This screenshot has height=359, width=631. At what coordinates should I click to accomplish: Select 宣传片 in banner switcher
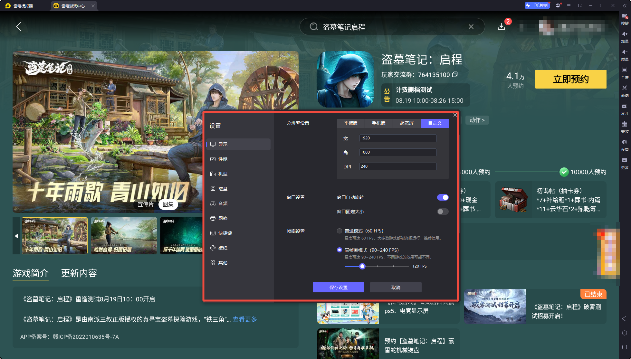146,204
